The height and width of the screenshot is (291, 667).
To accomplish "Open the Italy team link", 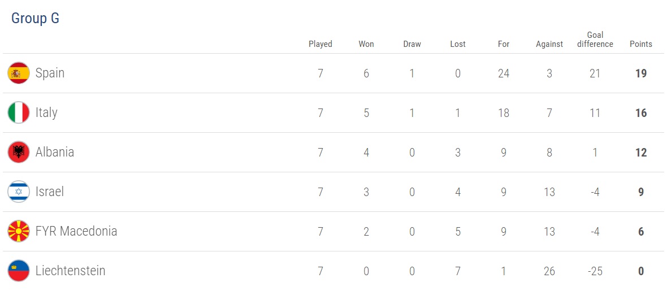I will pos(46,112).
